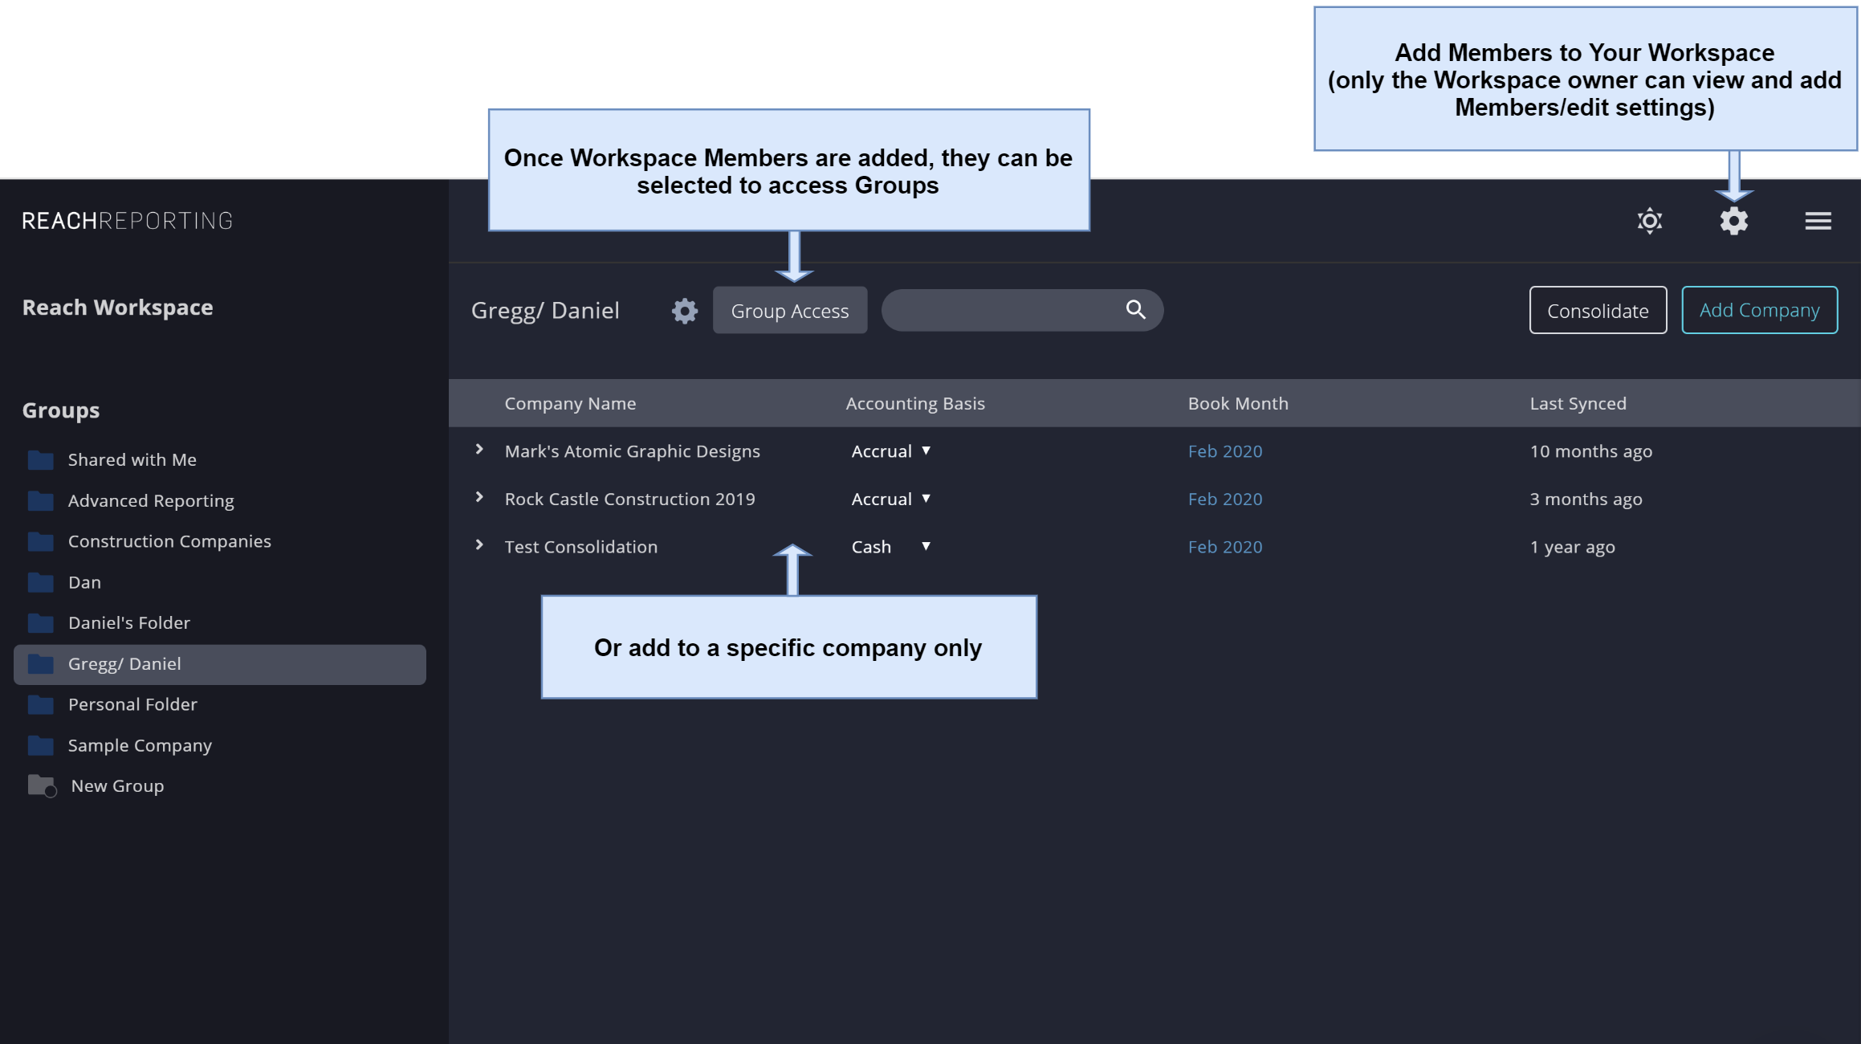Image resolution: width=1861 pixels, height=1044 pixels.
Task: Click the Last Synced column header
Action: (1578, 403)
